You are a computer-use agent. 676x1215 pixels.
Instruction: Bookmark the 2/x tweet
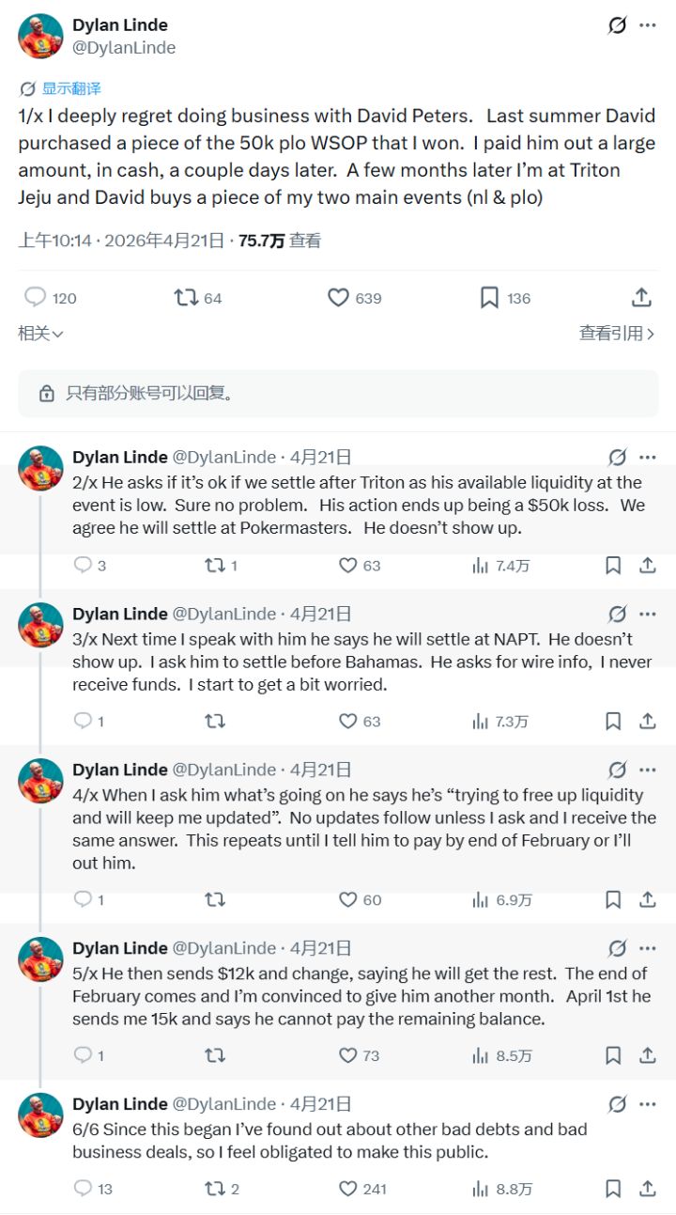(x=614, y=565)
